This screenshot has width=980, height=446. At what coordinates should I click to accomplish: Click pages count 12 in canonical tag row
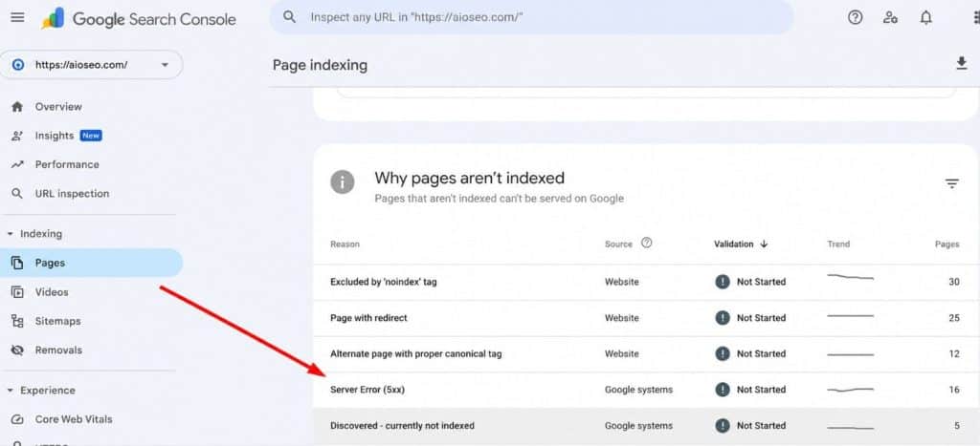coord(954,353)
